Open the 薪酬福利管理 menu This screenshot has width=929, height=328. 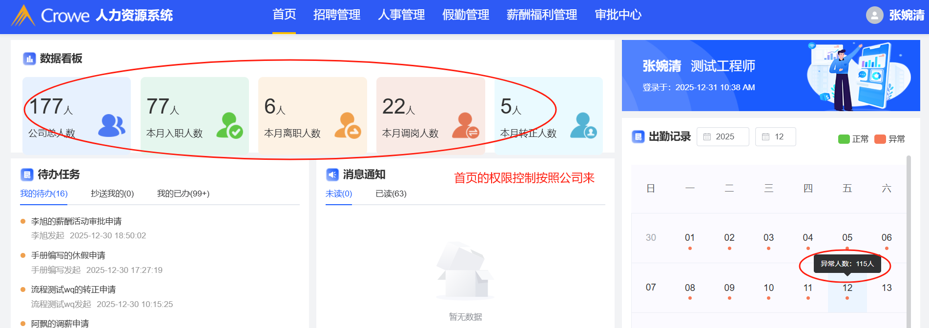pos(542,15)
